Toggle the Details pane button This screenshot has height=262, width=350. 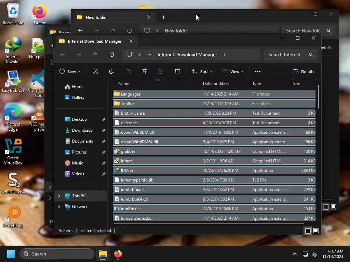point(303,71)
